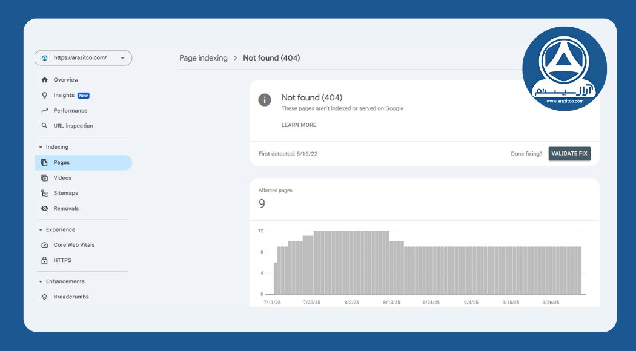Click the HTTPS padlock icon
The width and height of the screenshot is (636, 351).
pos(44,260)
